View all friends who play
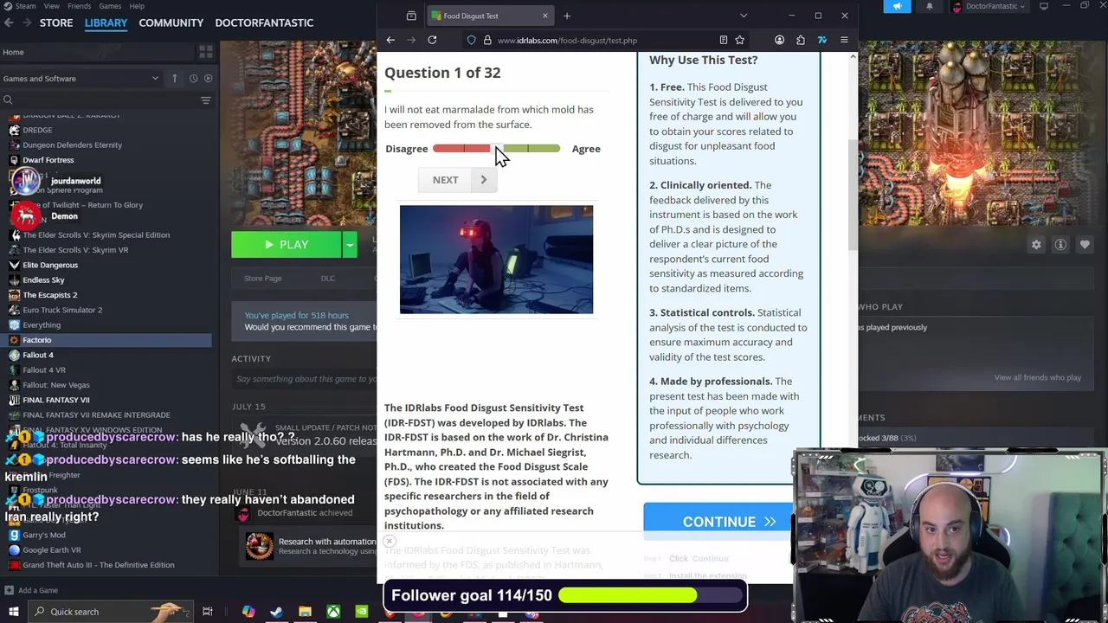The image size is (1108, 623). (1037, 377)
